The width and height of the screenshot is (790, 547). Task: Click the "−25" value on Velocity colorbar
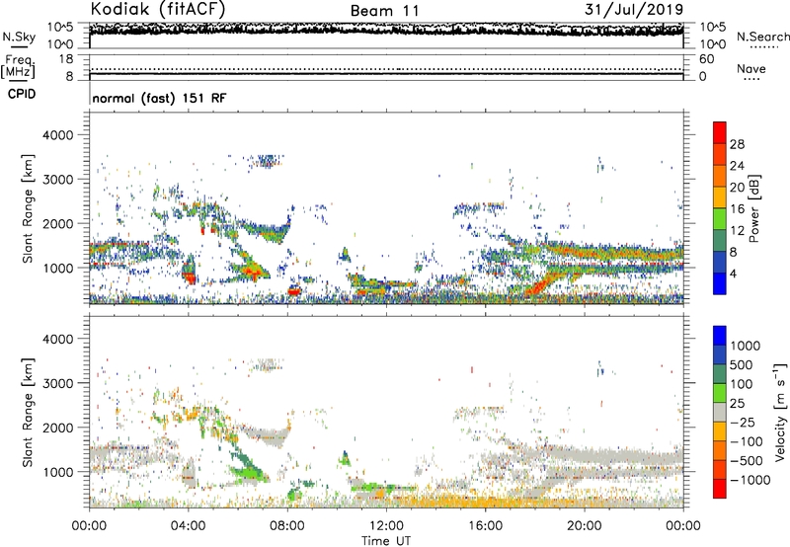point(743,423)
